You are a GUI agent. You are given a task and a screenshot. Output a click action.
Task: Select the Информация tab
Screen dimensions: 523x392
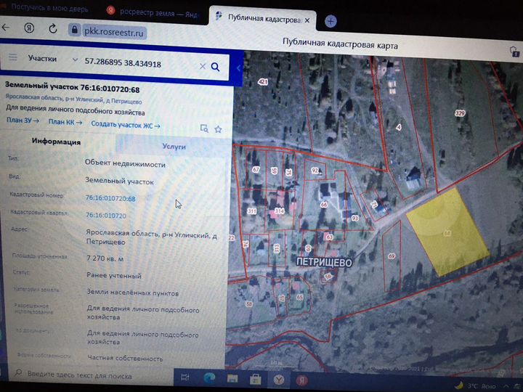(x=56, y=142)
